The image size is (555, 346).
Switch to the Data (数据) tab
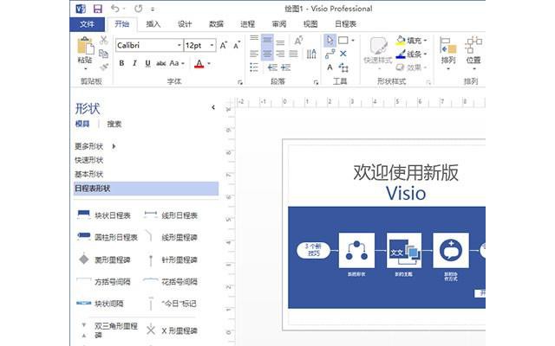tap(216, 24)
